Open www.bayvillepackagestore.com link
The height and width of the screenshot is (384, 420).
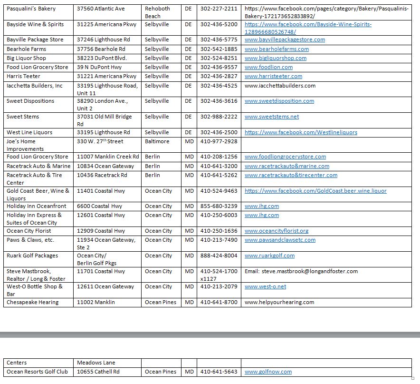pos(285,39)
